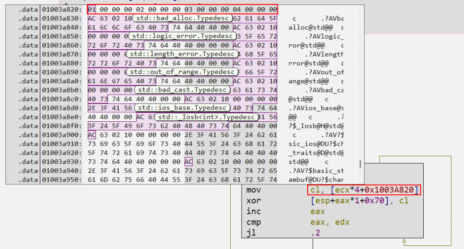The image size is (464, 249).
Task: Click the red-boxed first hex row bytes
Action: (182, 10)
